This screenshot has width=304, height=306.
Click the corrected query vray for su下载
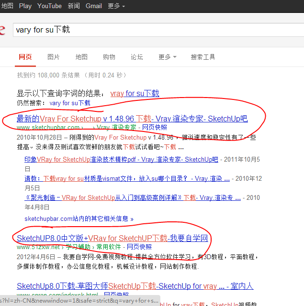pyautogui.click(x=135, y=93)
